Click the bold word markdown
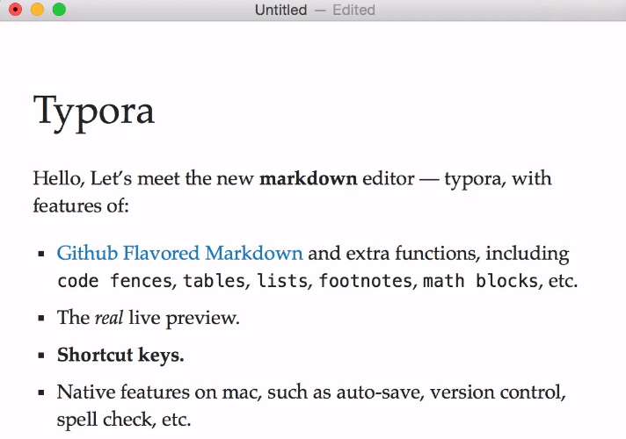Image resolution: width=626 pixels, height=439 pixels. (309, 178)
